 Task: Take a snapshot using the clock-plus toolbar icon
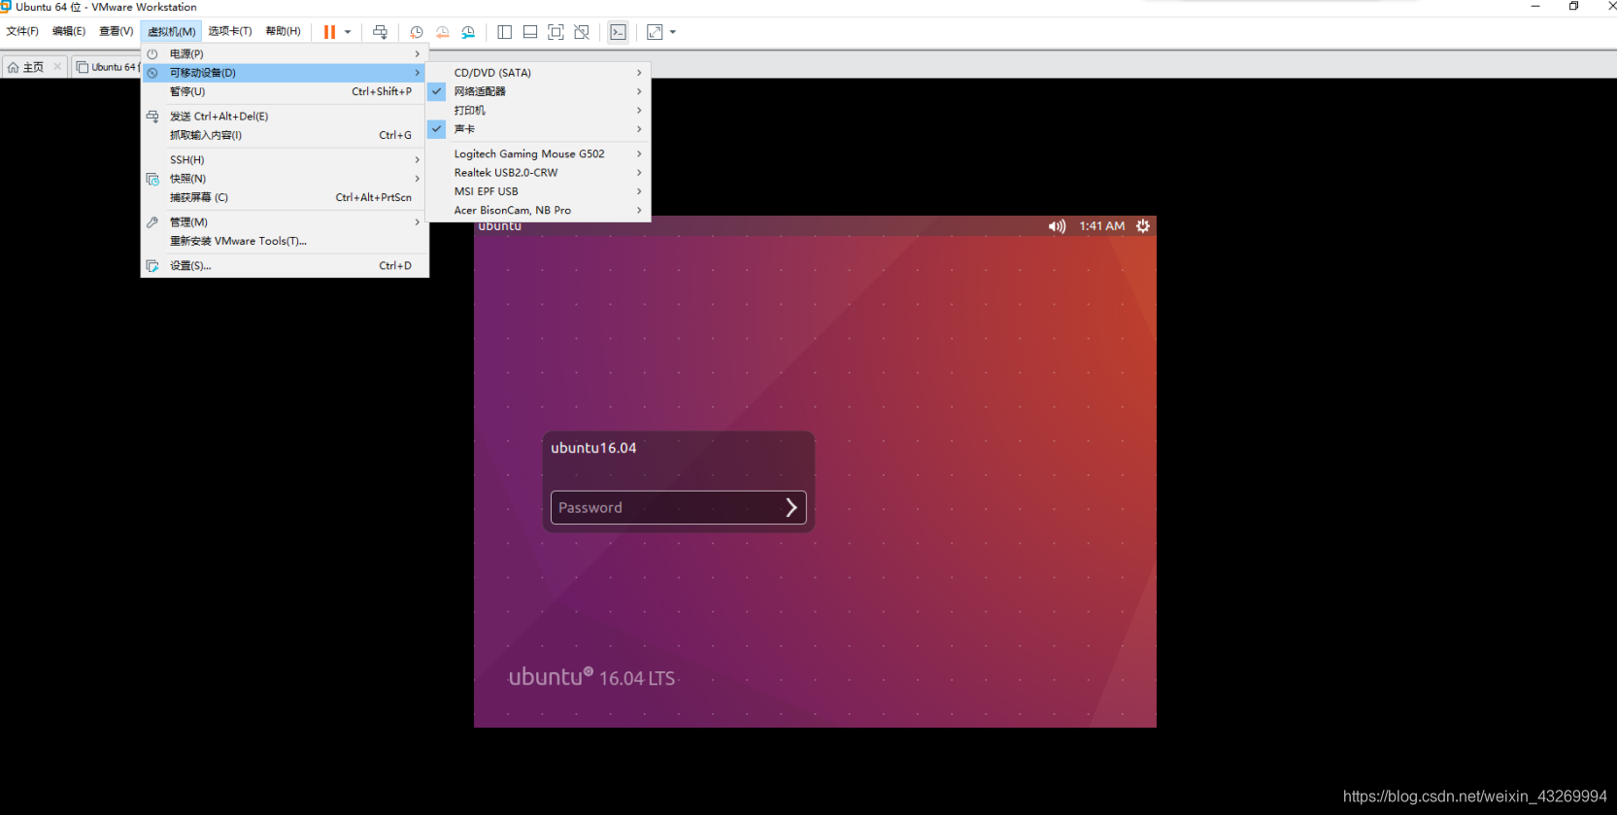tap(417, 32)
